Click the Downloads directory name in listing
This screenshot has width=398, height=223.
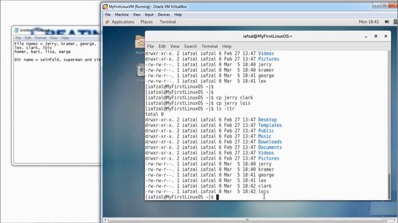pos(270,142)
